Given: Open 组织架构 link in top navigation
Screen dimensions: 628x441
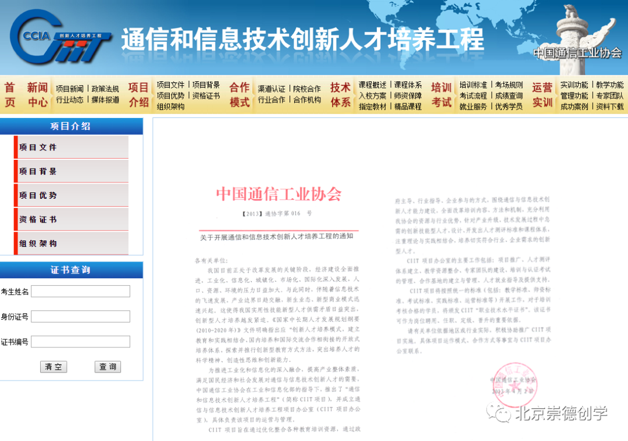Looking at the screenshot, I should coord(170,106).
